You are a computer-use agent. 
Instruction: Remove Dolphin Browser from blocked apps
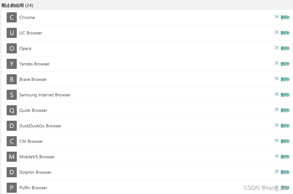tap(282, 172)
